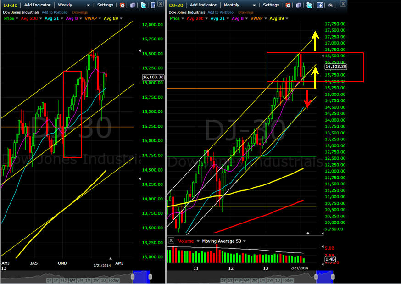Image resolution: width=401 pixels, height=284 pixels.
Task: Click left range handle in Monthly navigator
Action: point(316,277)
